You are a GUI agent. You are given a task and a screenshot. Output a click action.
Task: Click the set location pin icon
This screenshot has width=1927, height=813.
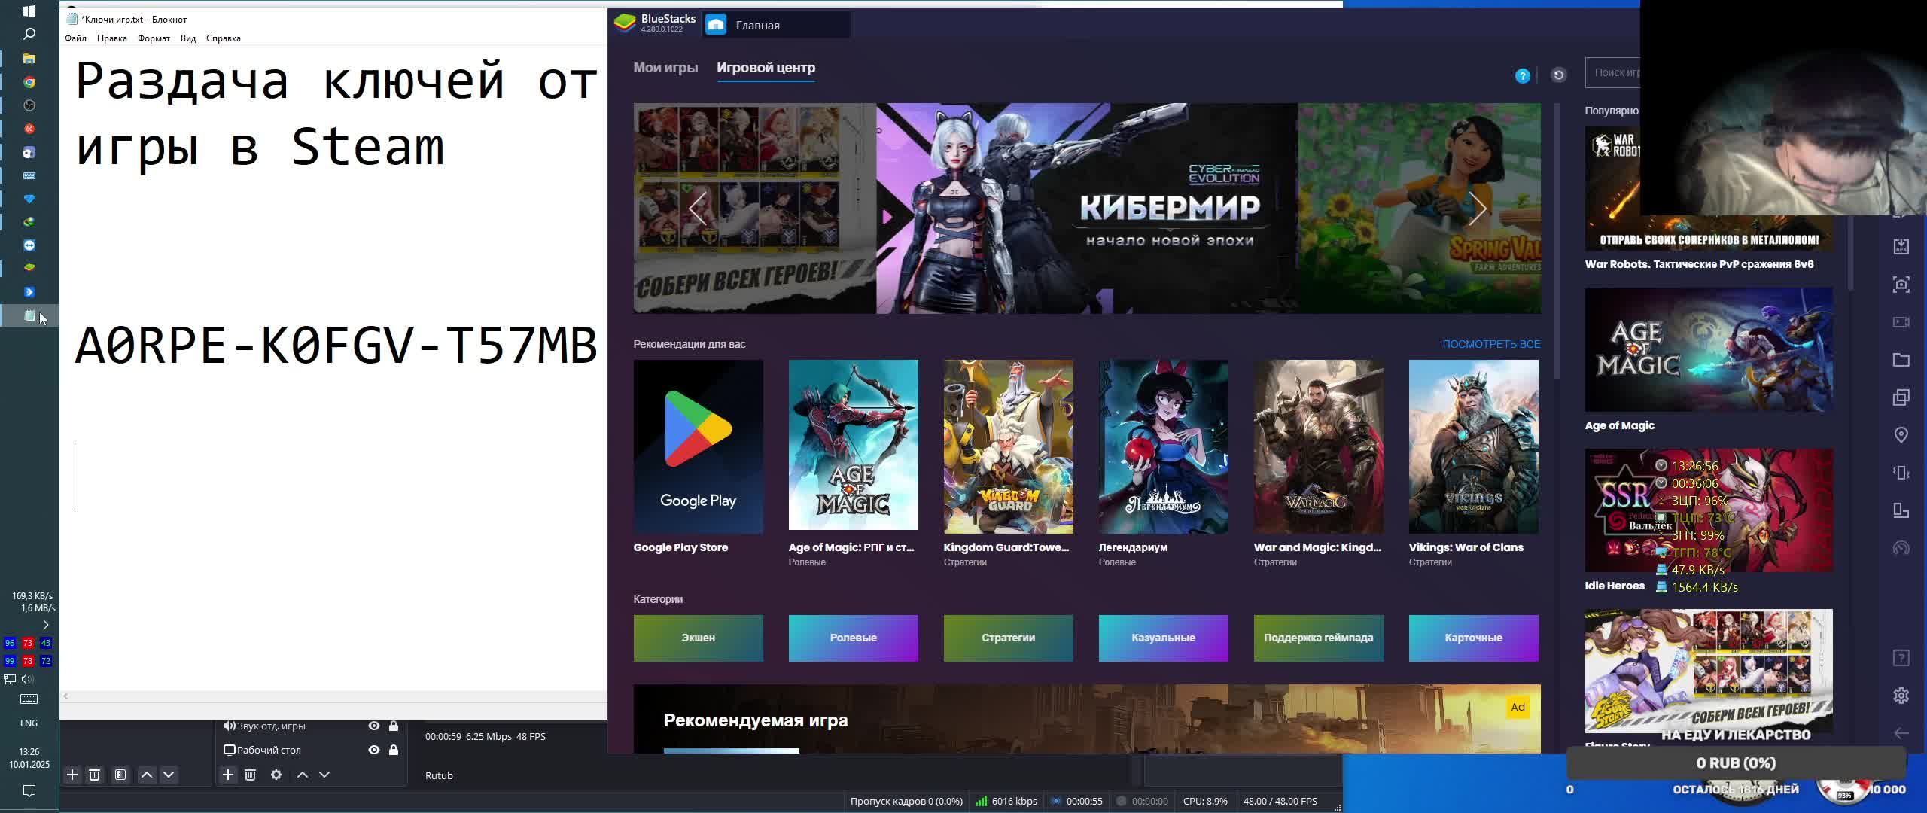tap(1901, 435)
